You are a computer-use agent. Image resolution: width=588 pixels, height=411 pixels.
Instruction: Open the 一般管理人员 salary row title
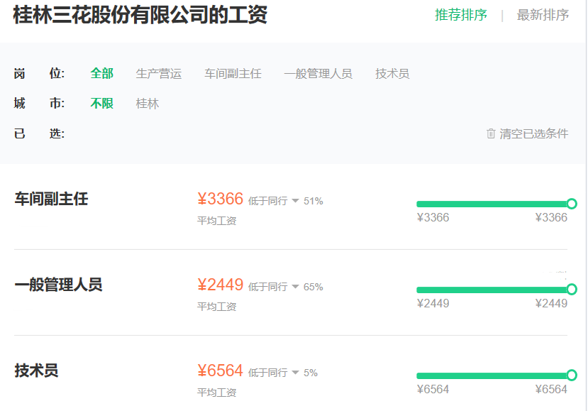58,285
